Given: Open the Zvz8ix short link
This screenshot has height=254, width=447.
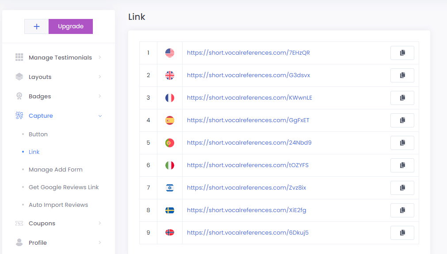Looking at the screenshot, I should click(247, 187).
